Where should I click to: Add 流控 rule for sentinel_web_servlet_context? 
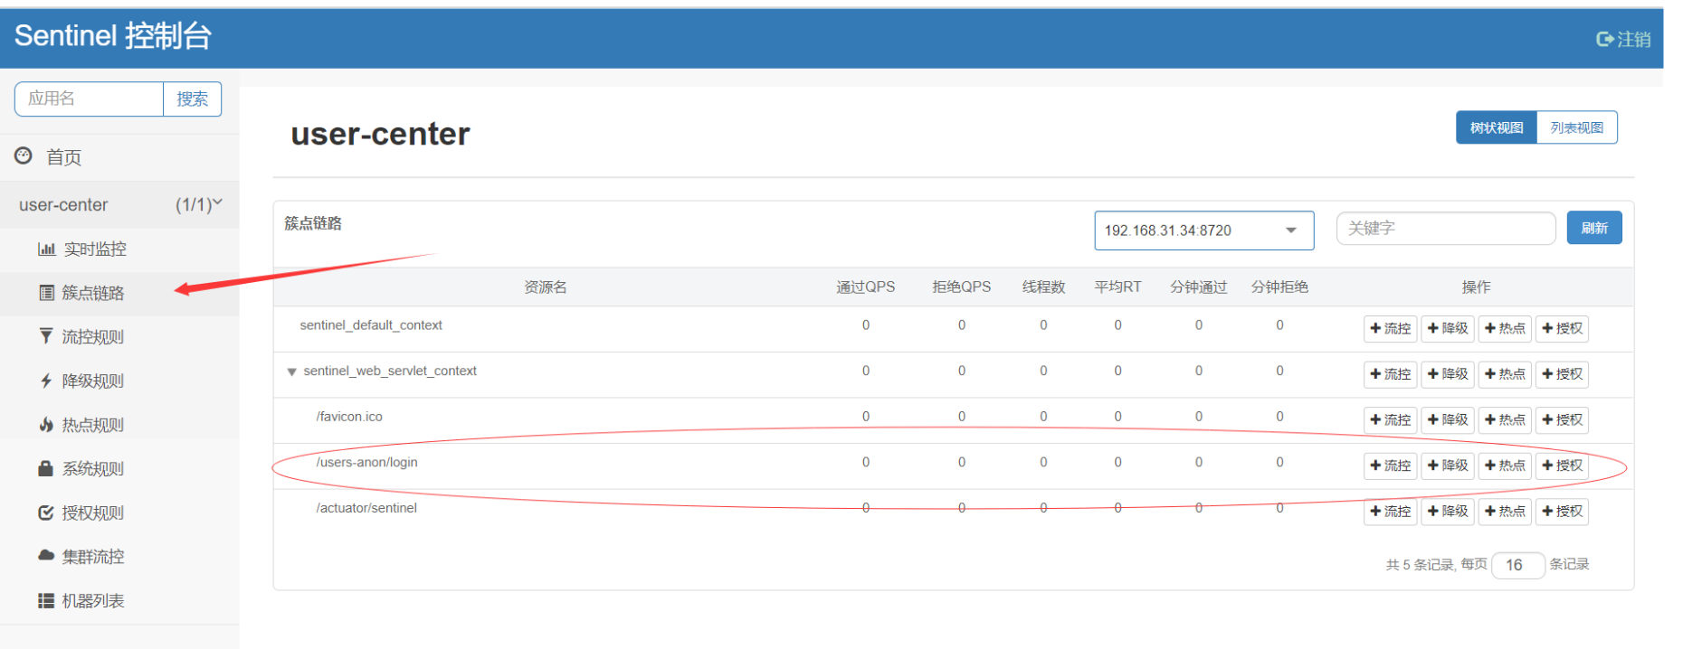click(x=1391, y=374)
